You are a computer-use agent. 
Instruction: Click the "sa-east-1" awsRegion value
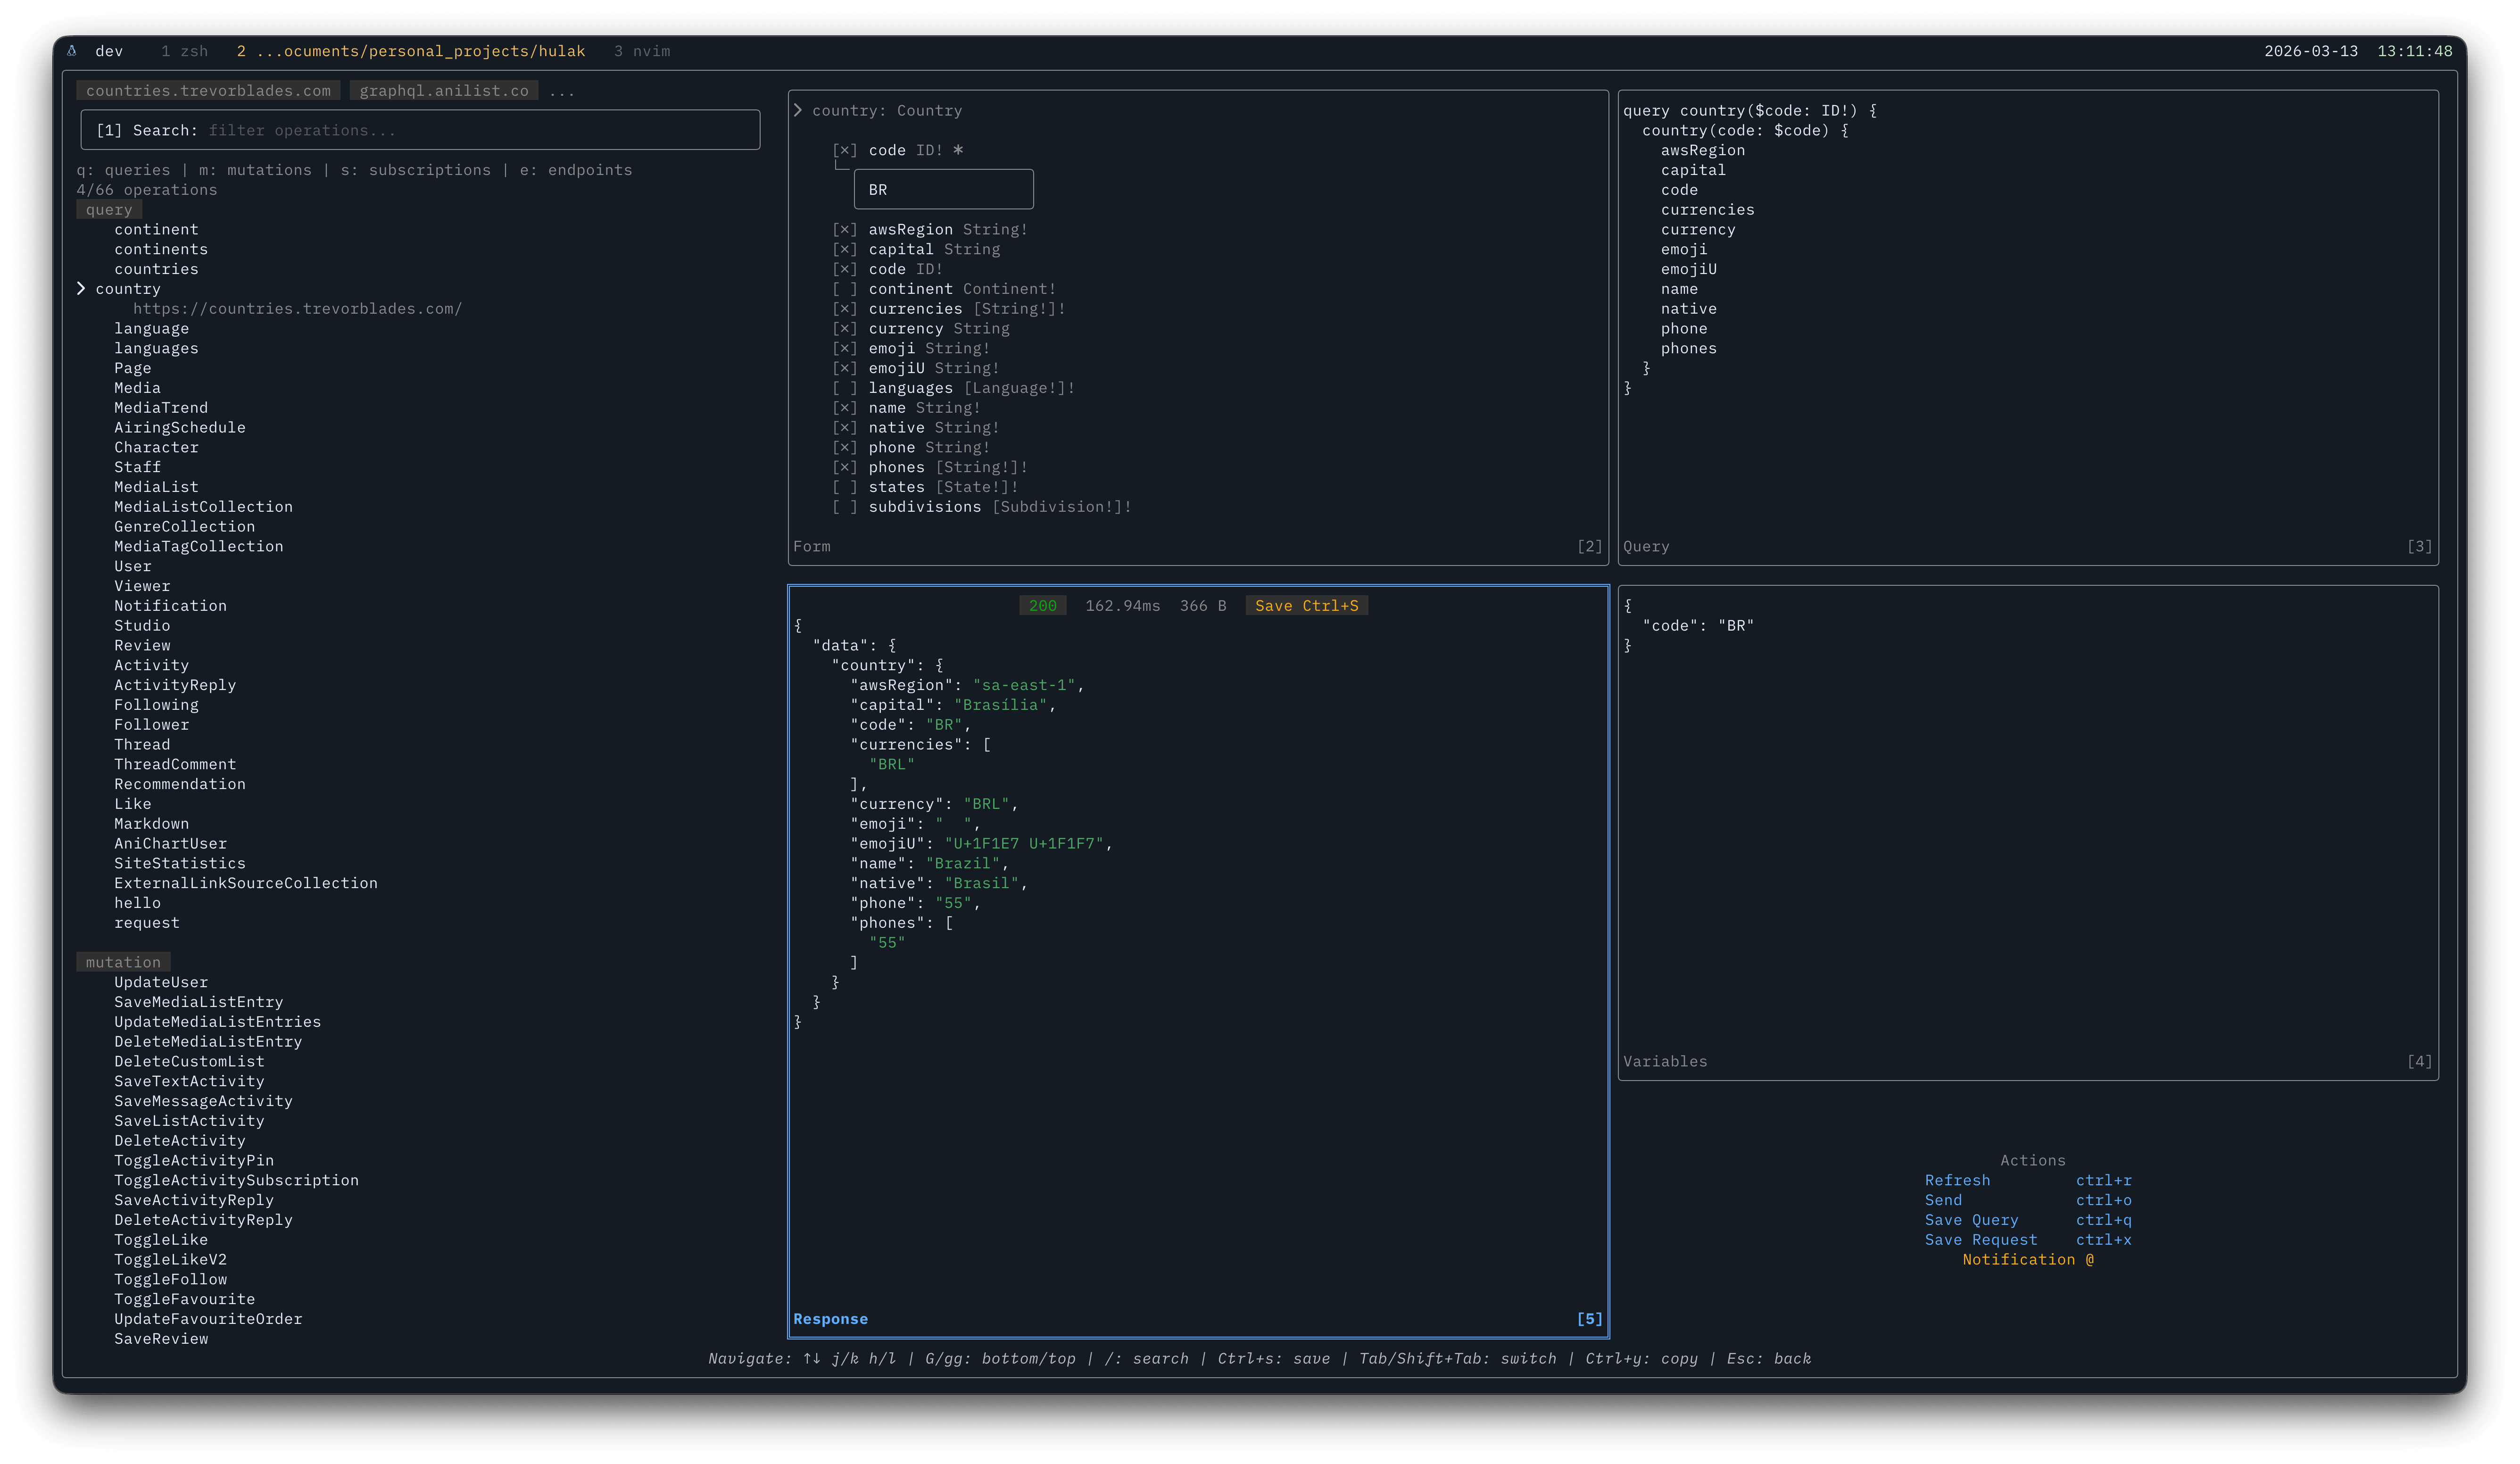1024,685
